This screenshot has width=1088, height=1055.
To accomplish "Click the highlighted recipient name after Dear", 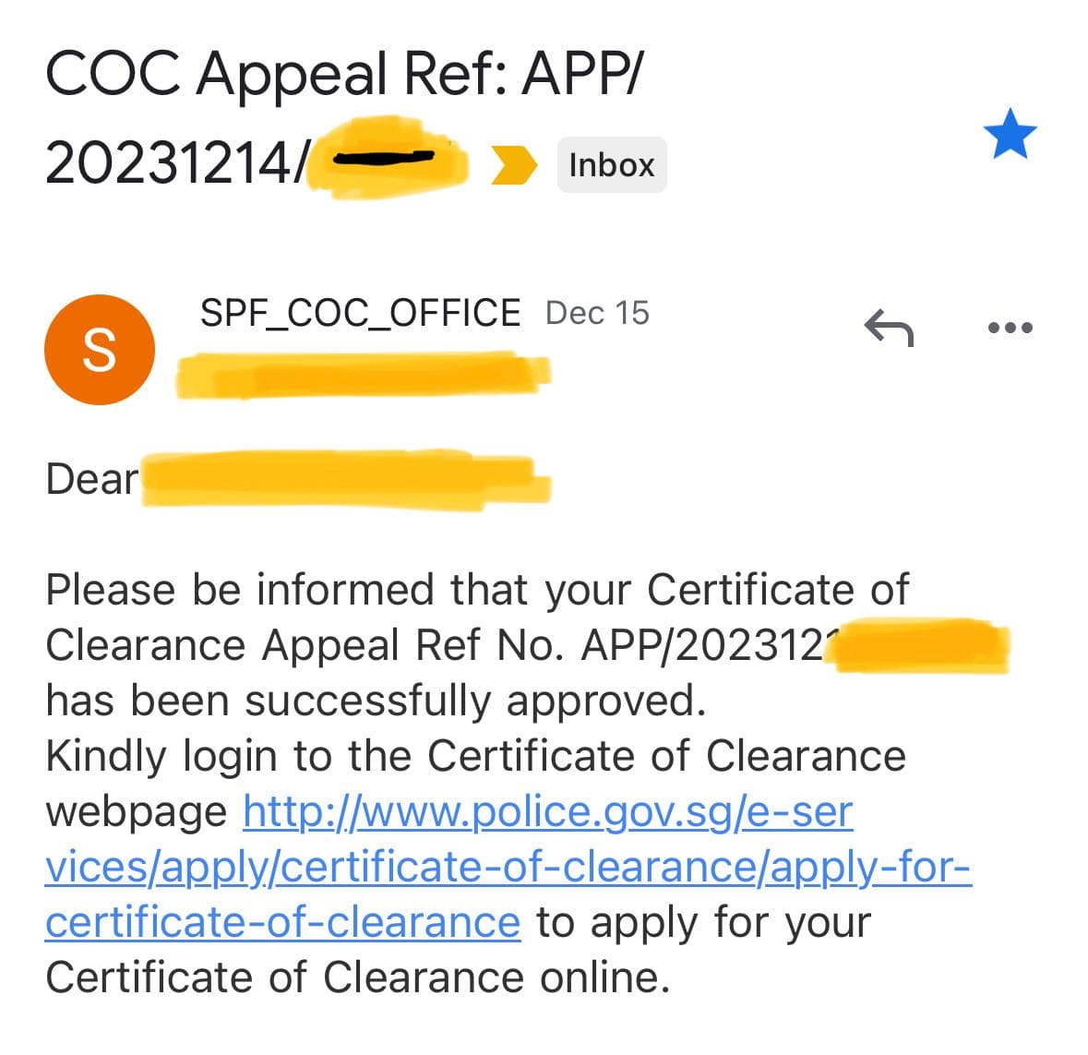I will (344, 478).
